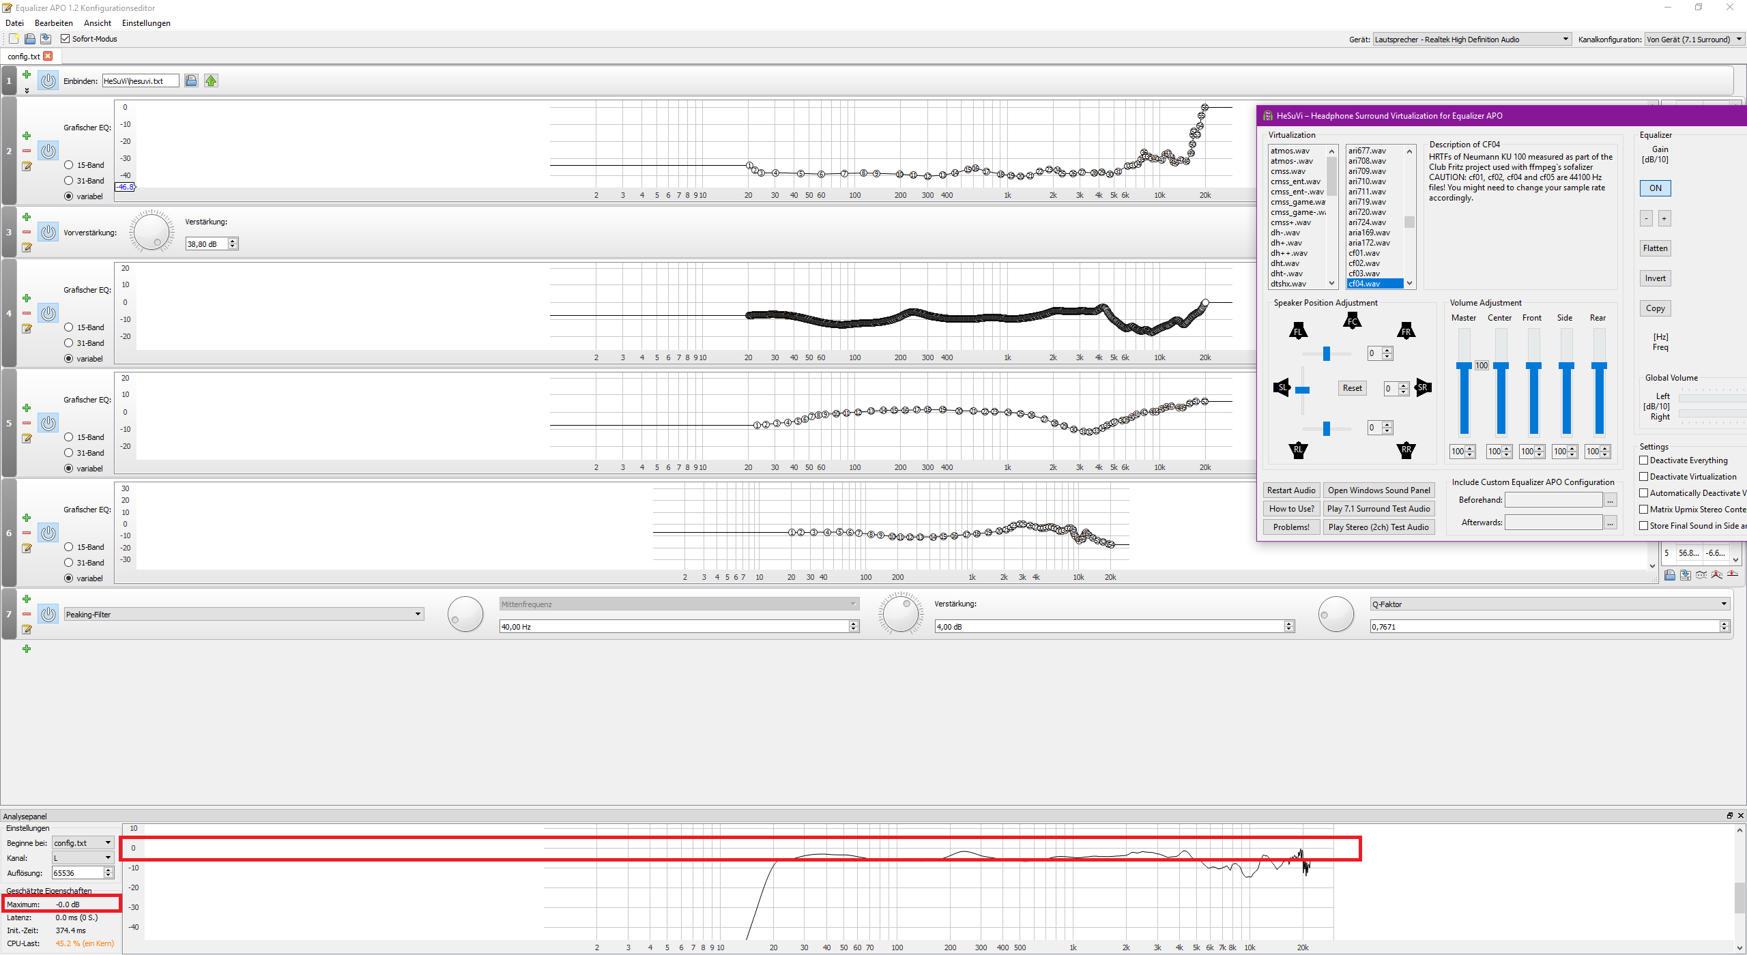The width and height of the screenshot is (1747, 955).
Task: Click Play 7.1 Surround Test Audio
Action: coord(1378,509)
